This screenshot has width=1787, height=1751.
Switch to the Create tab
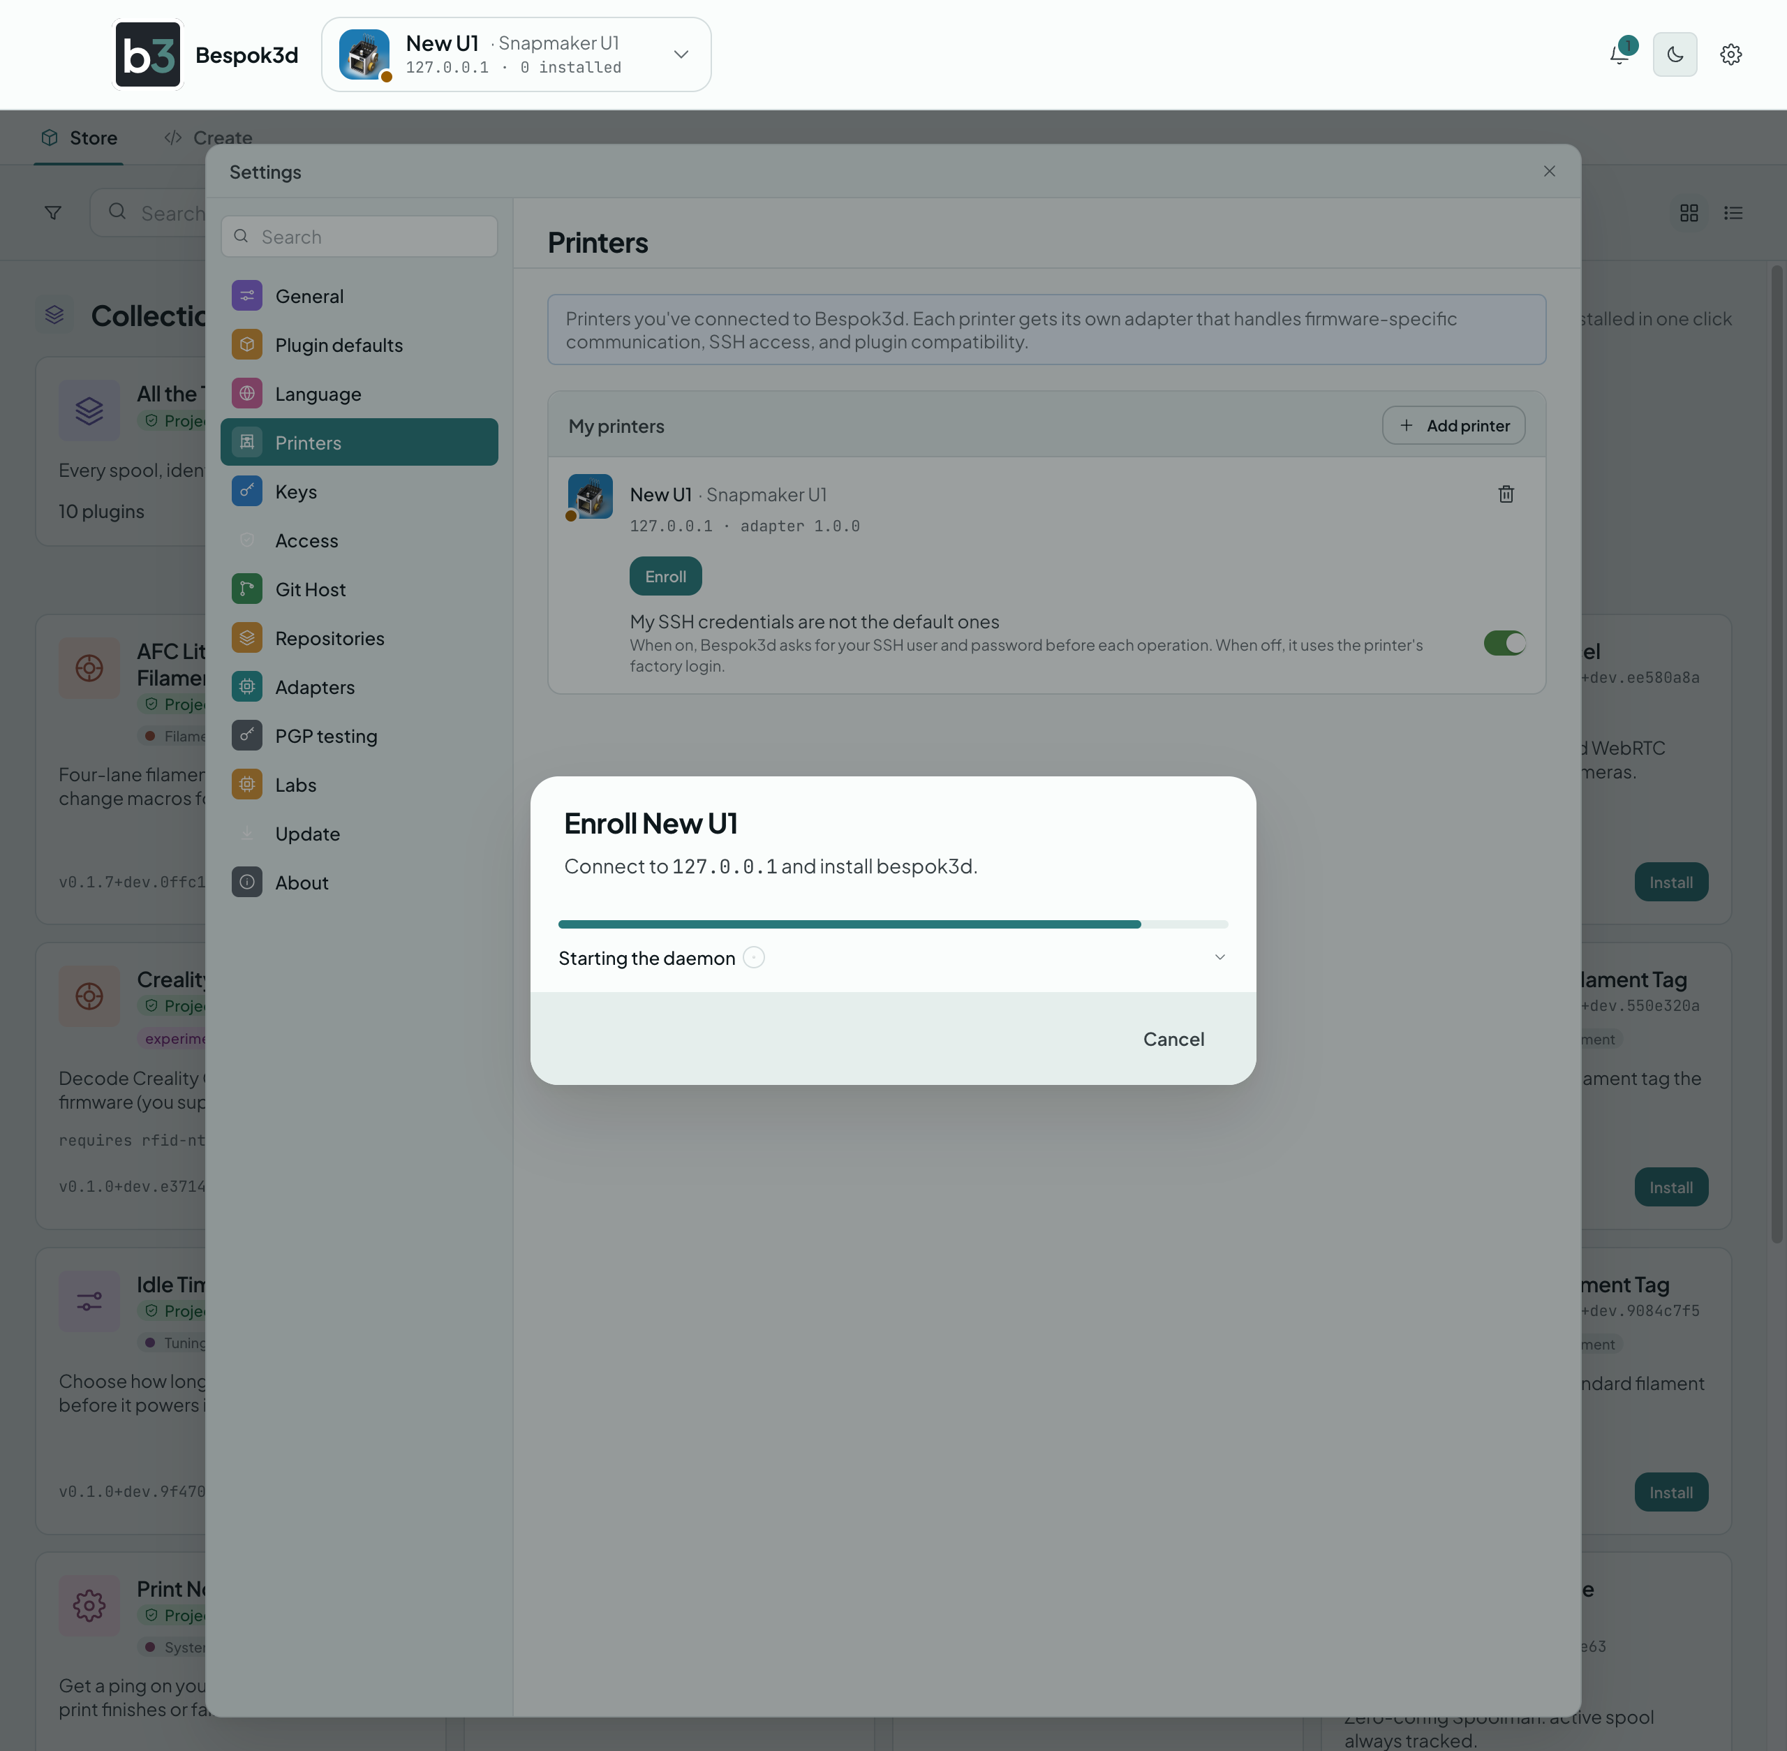(x=208, y=138)
